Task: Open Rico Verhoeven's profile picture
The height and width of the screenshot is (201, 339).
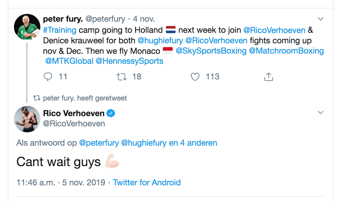Action: [x=27, y=119]
